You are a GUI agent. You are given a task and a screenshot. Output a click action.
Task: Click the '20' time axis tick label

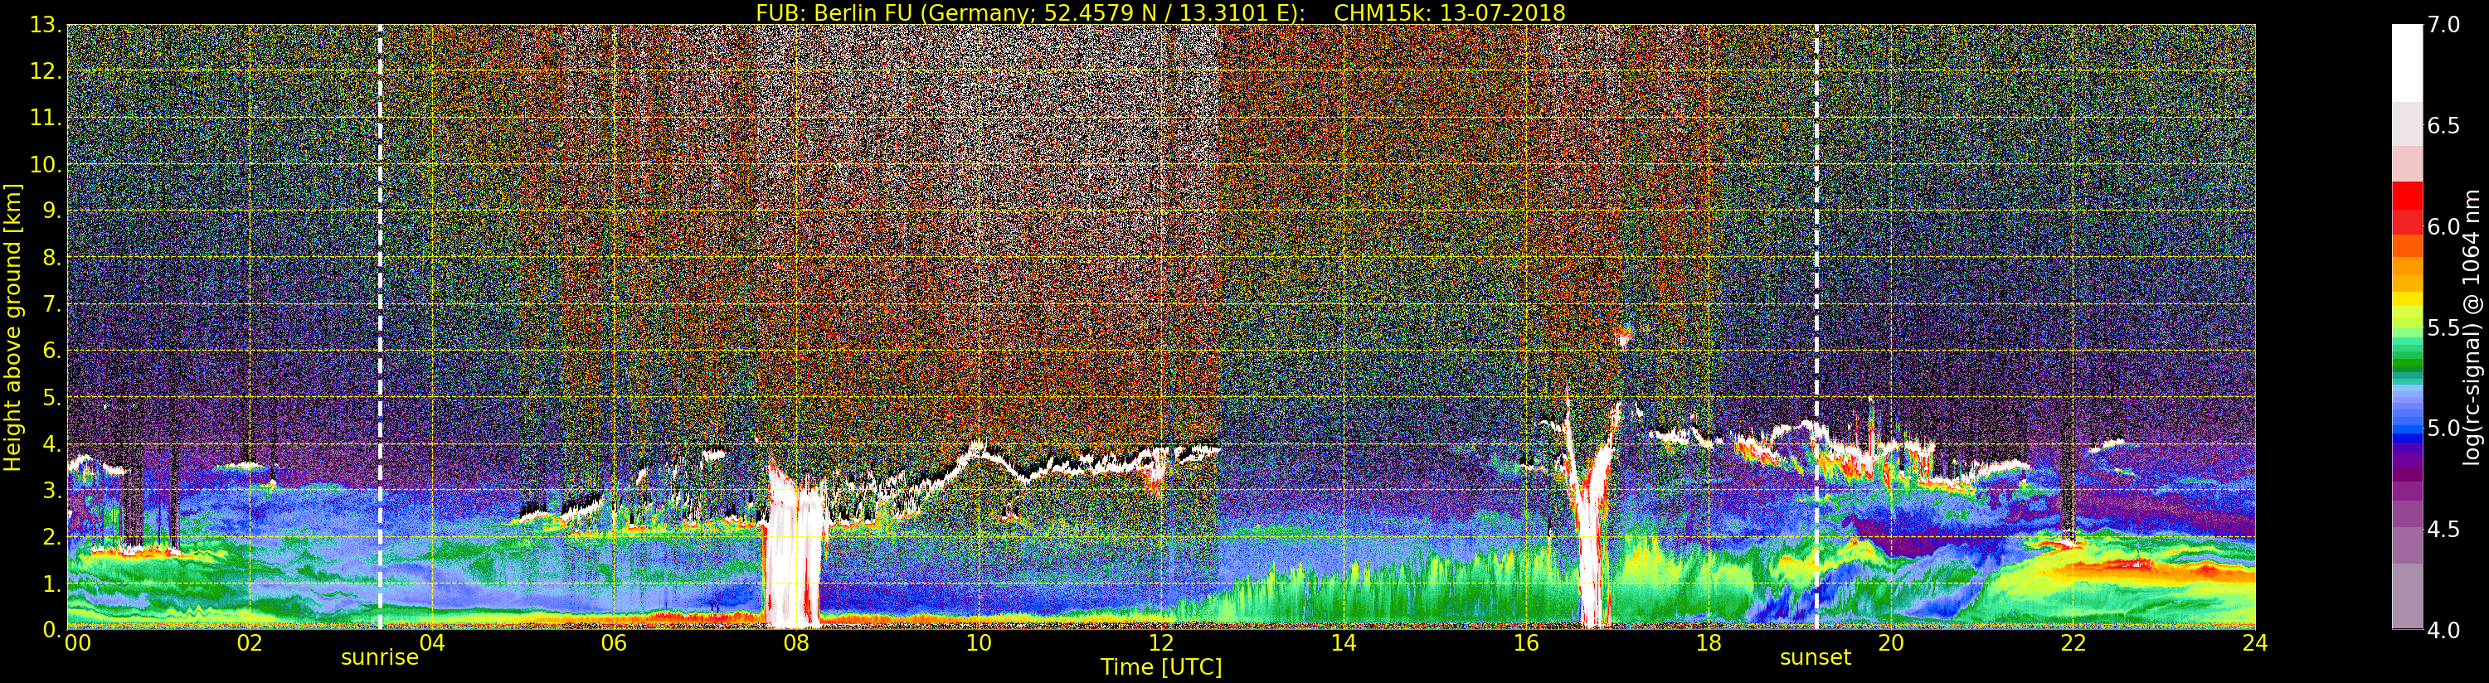[x=1891, y=642]
